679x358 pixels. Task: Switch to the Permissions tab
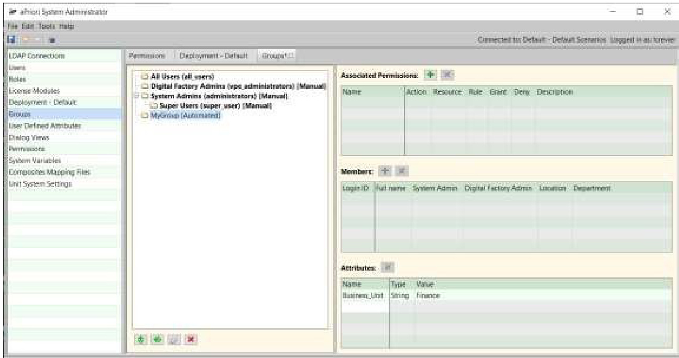coord(148,56)
